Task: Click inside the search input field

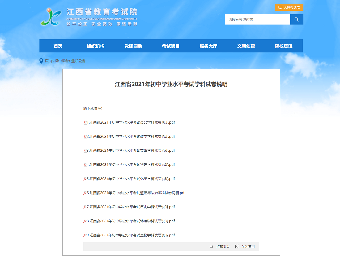Action: tap(257, 19)
